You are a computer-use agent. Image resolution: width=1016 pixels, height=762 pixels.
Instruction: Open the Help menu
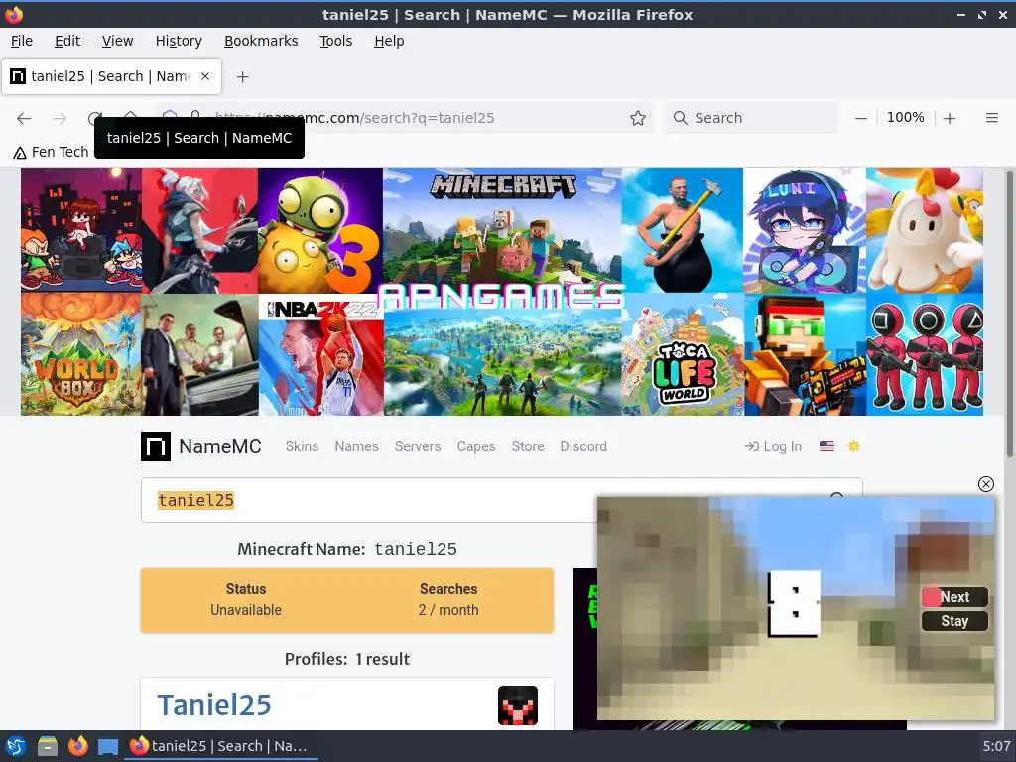coord(389,41)
